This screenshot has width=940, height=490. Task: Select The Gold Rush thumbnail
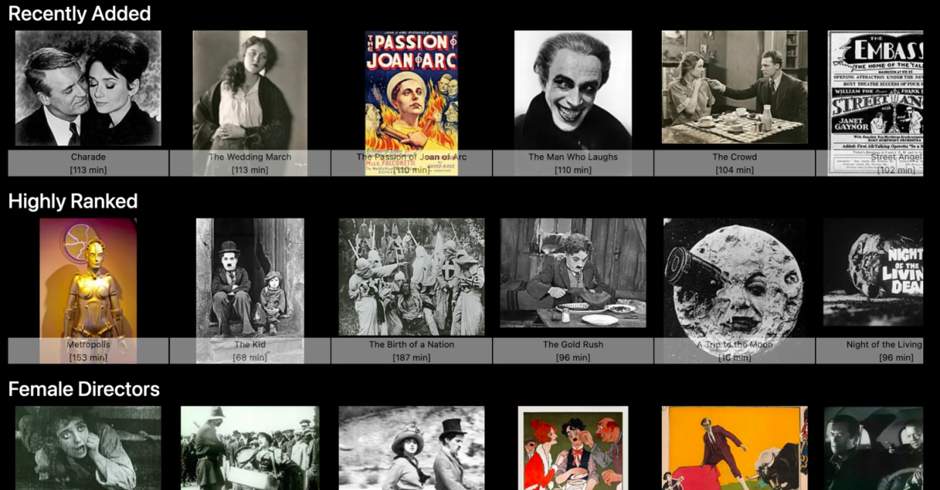(572, 276)
